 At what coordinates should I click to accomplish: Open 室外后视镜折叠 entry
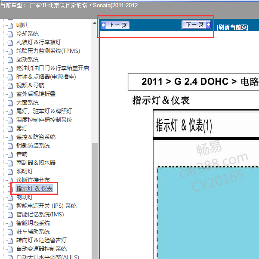pyautogui.click(x=36, y=94)
